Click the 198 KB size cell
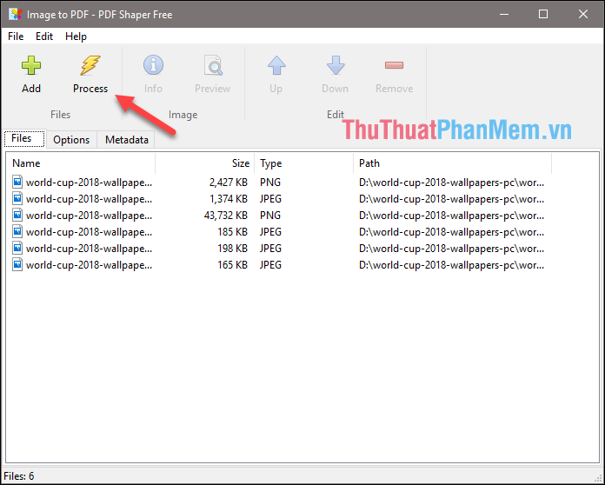Screen dimensions: 605x485 (x=233, y=249)
